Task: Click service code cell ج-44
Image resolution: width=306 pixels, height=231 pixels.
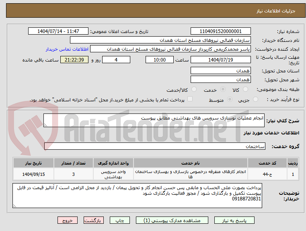Action: [x=267, y=174]
